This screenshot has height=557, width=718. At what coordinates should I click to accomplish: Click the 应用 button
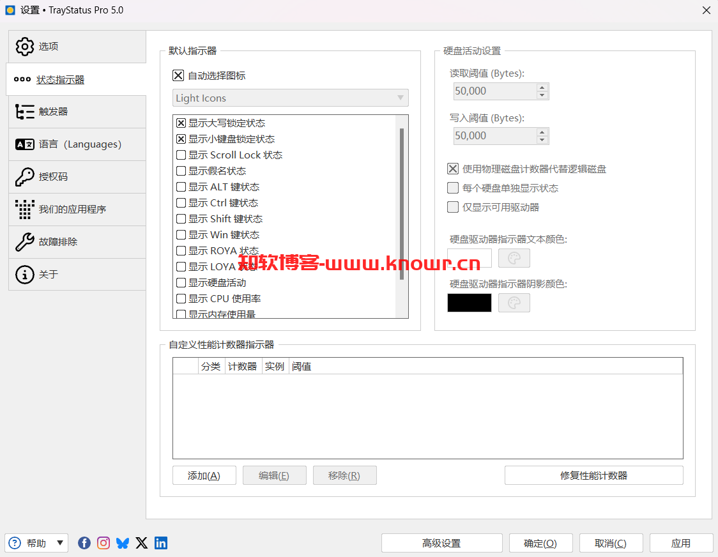pyautogui.click(x=681, y=543)
